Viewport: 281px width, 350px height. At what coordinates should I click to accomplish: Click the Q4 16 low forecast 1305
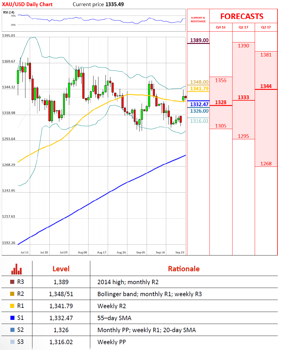click(221, 126)
